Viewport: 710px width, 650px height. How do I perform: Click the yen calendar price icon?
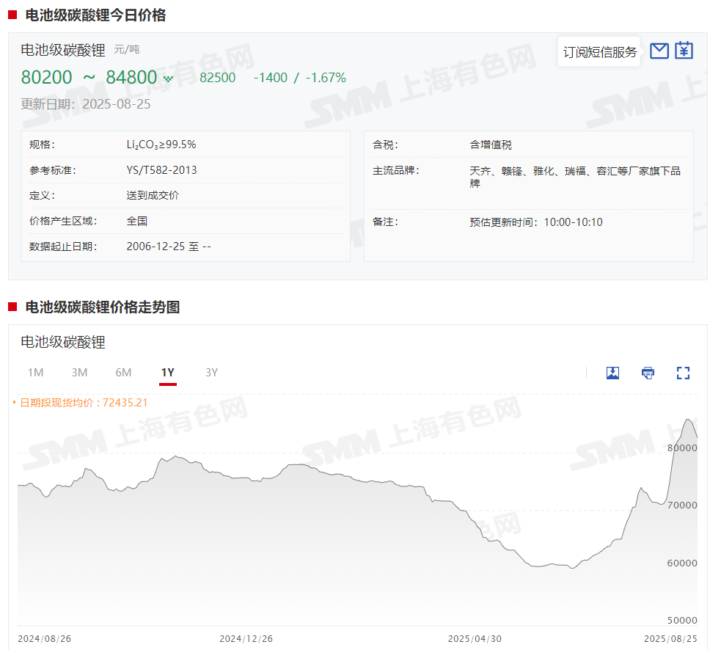[x=684, y=51]
